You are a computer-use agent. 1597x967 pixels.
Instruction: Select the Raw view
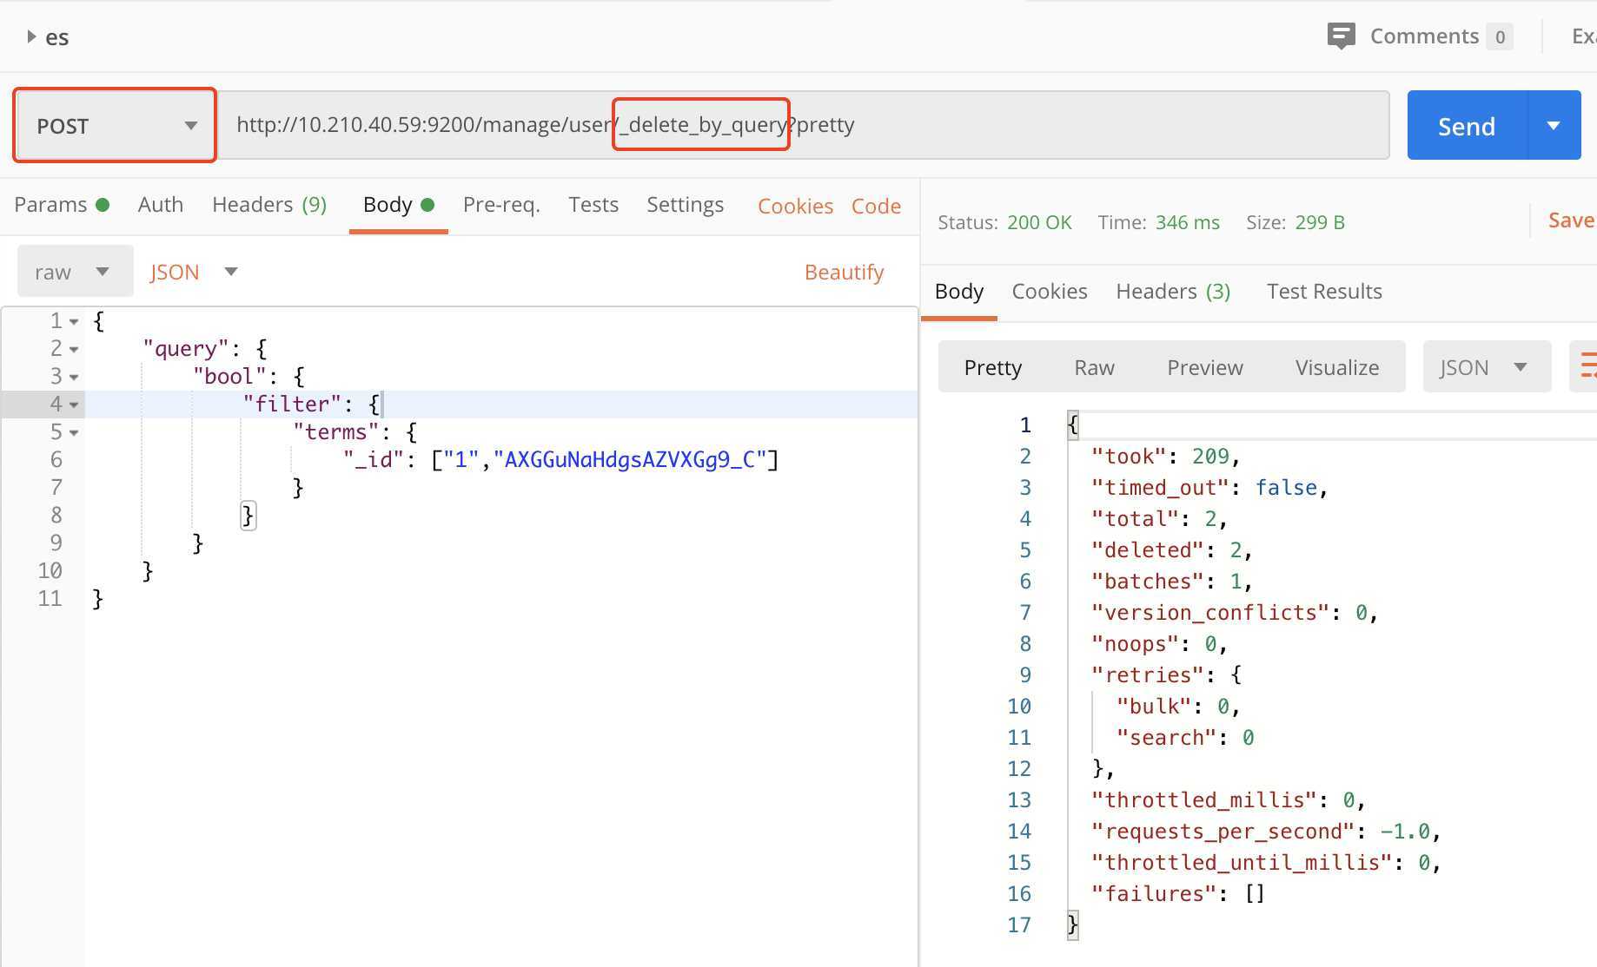(x=1094, y=367)
